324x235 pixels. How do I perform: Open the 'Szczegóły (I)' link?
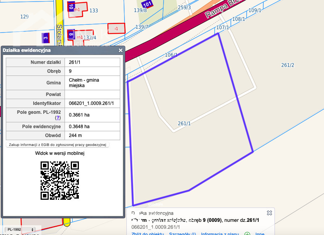[x=183, y=233]
